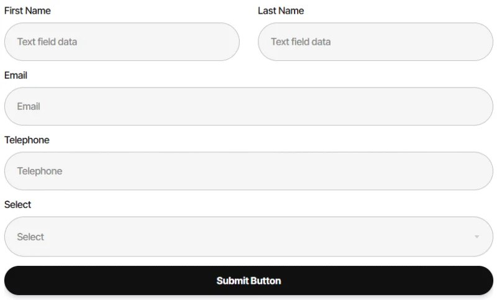Focus the First Name input field

tap(122, 42)
